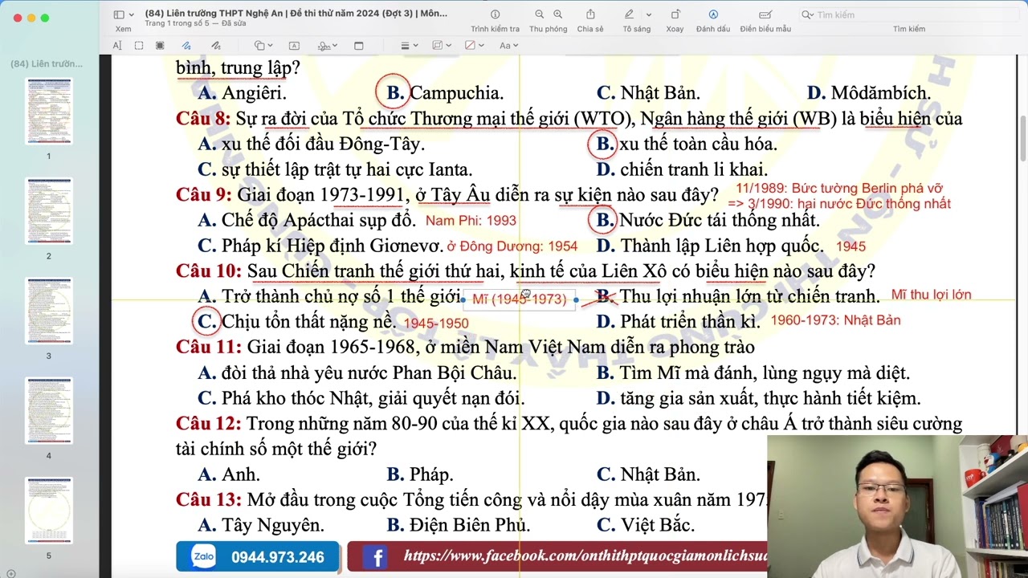Select page 2 thumbnail in sidebar
1028x578 pixels.
(x=48, y=211)
